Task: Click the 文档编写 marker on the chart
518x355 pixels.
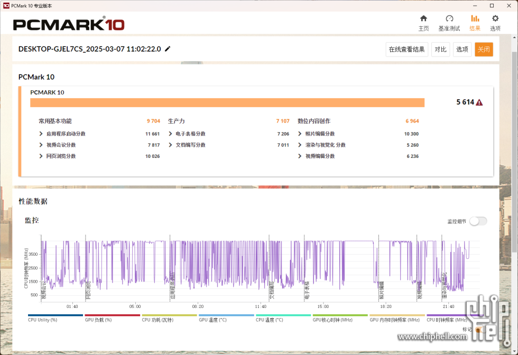Action: [x=272, y=291]
